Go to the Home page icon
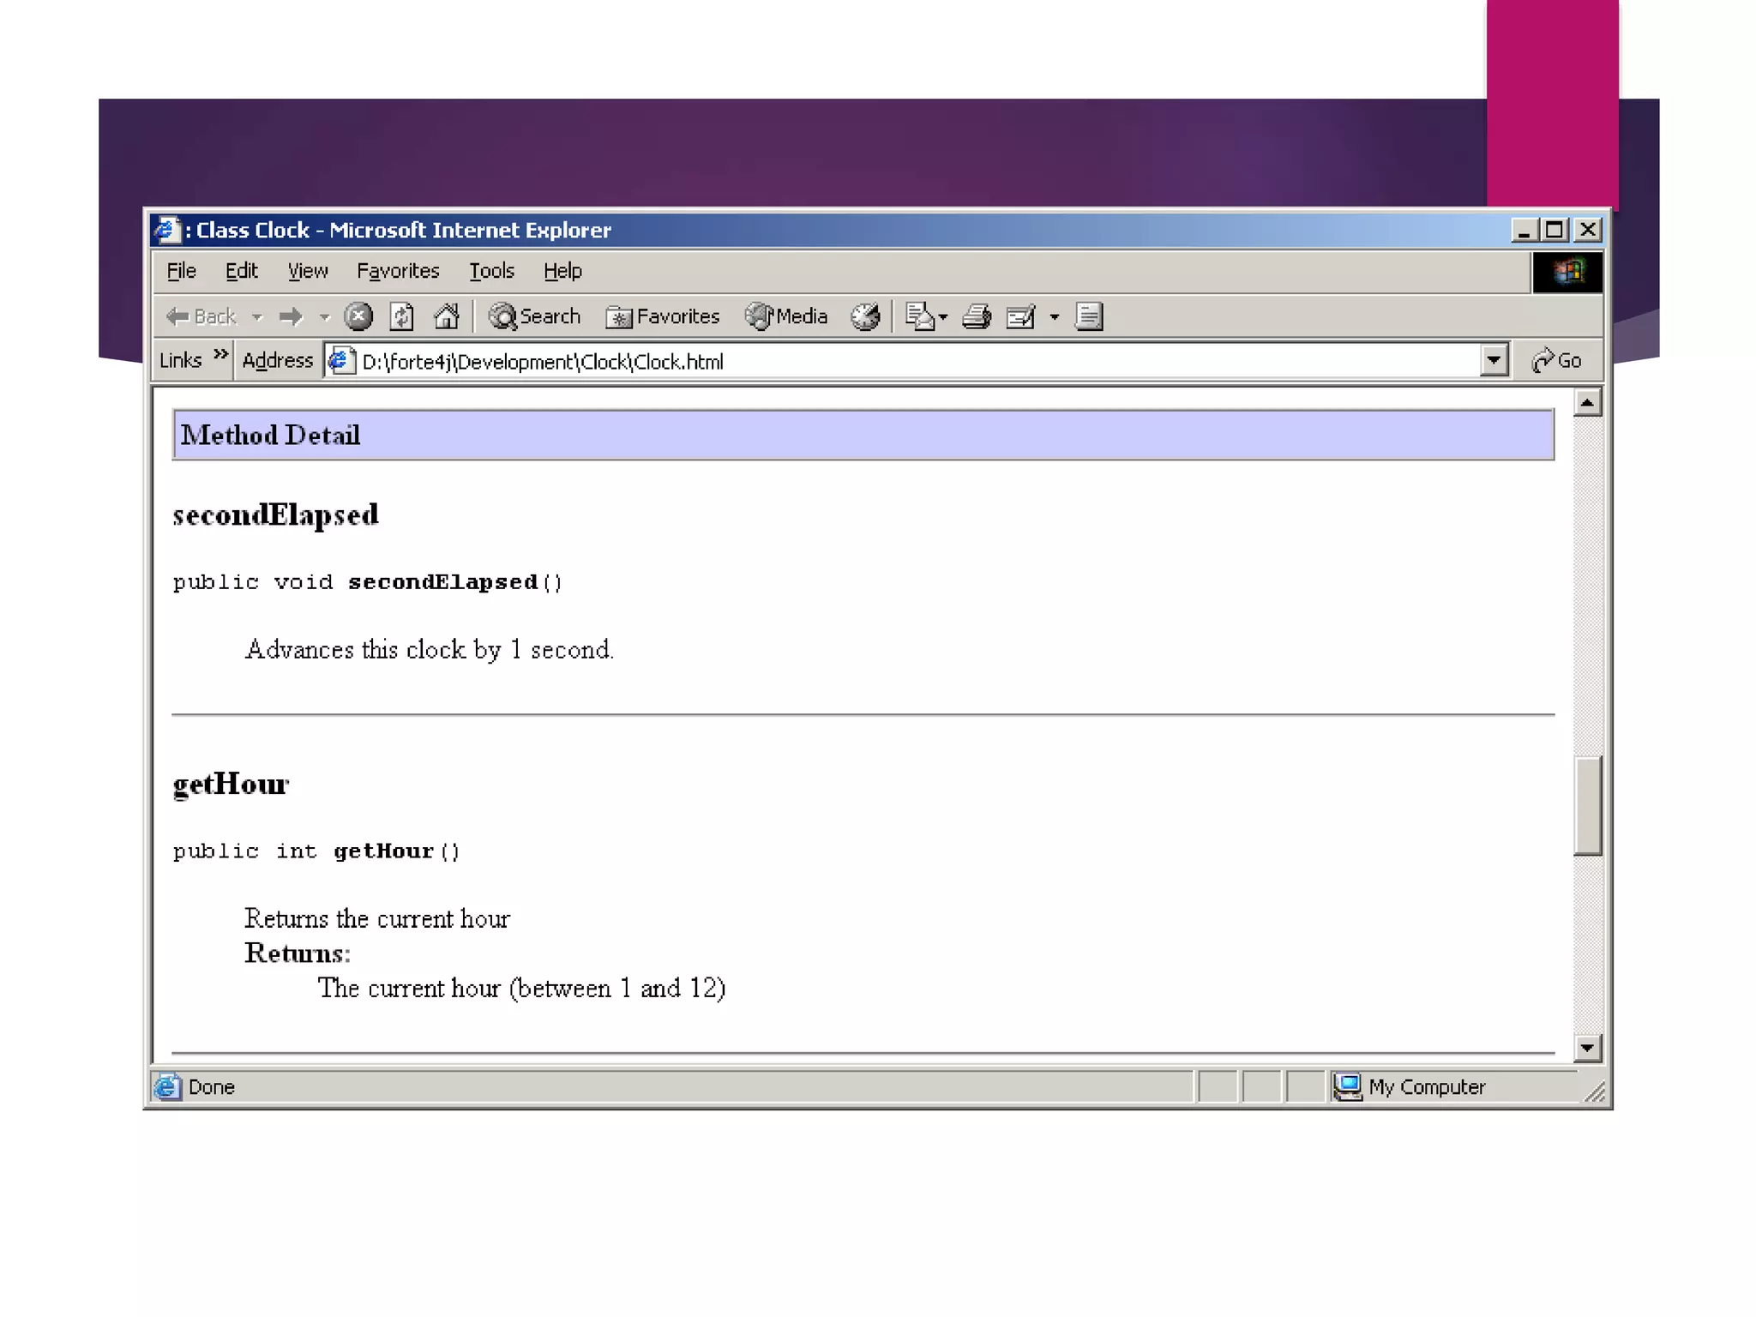This screenshot has height=1317, width=1756. (446, 316)
